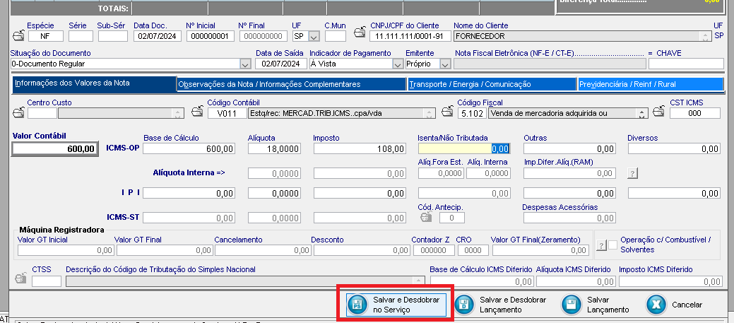
Task: Click the Centro Custo code field
Action: [x=42, y=113]
